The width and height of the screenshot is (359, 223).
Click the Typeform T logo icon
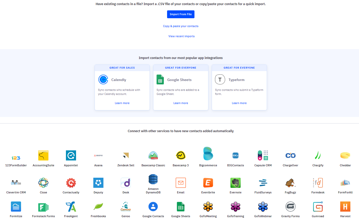[220, 79]
